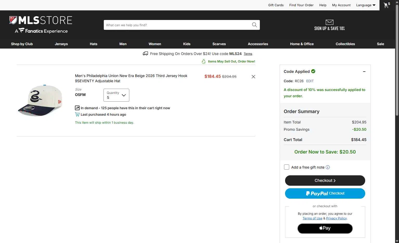The image size is (399, 243).
Task: Open the Find Your Order link
Action: (x=301, y=5)
